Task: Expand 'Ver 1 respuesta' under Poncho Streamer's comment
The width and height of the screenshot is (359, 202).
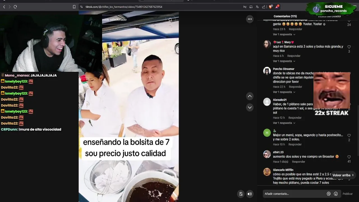Action: point(284,92)
